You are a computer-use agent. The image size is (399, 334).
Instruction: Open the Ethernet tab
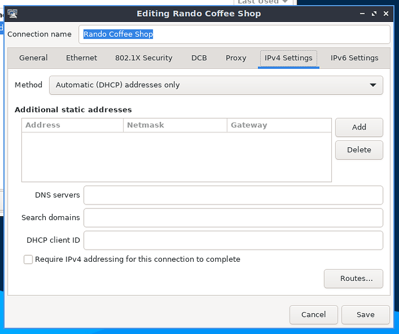pyautogui.click(x=82, y=58)
